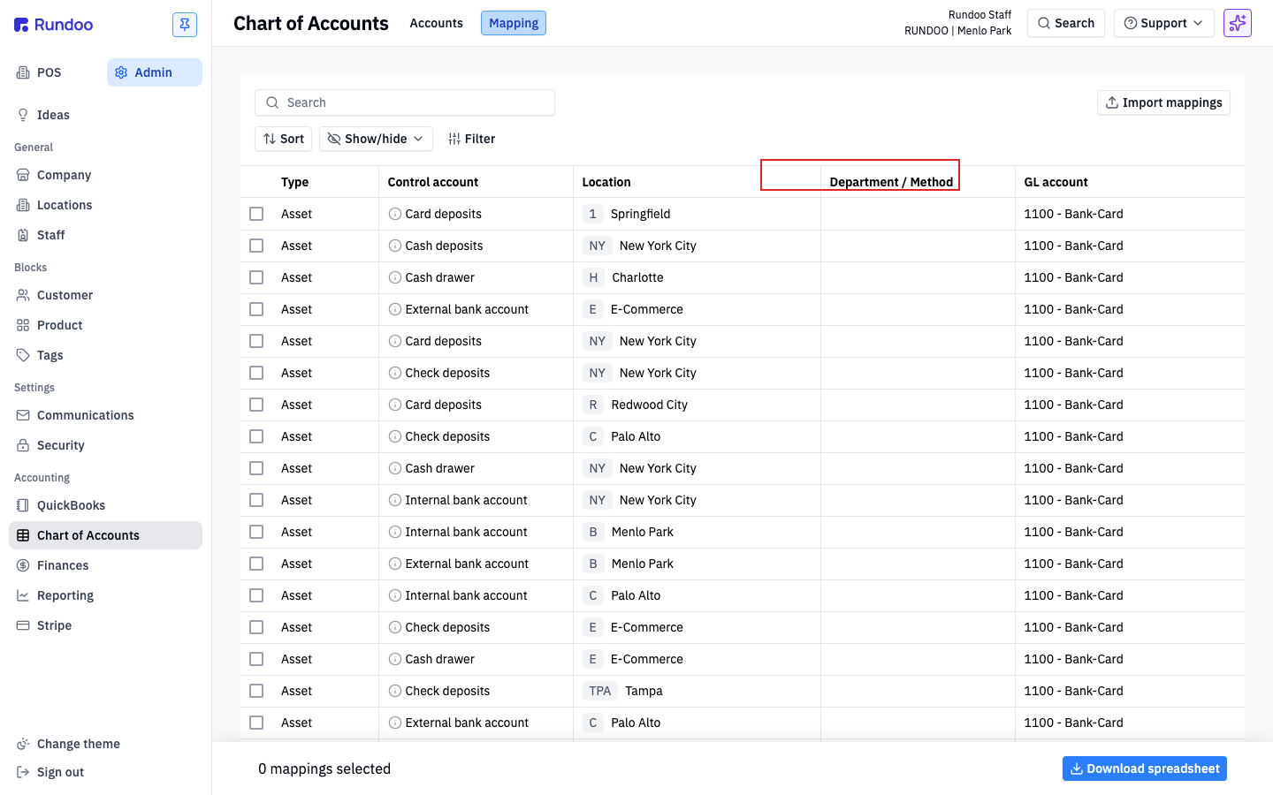The height and width of the screenshot is (795, 1273).
Task: Check the Internal bank account Menlo Park row
Action: [x=256, y=532]
